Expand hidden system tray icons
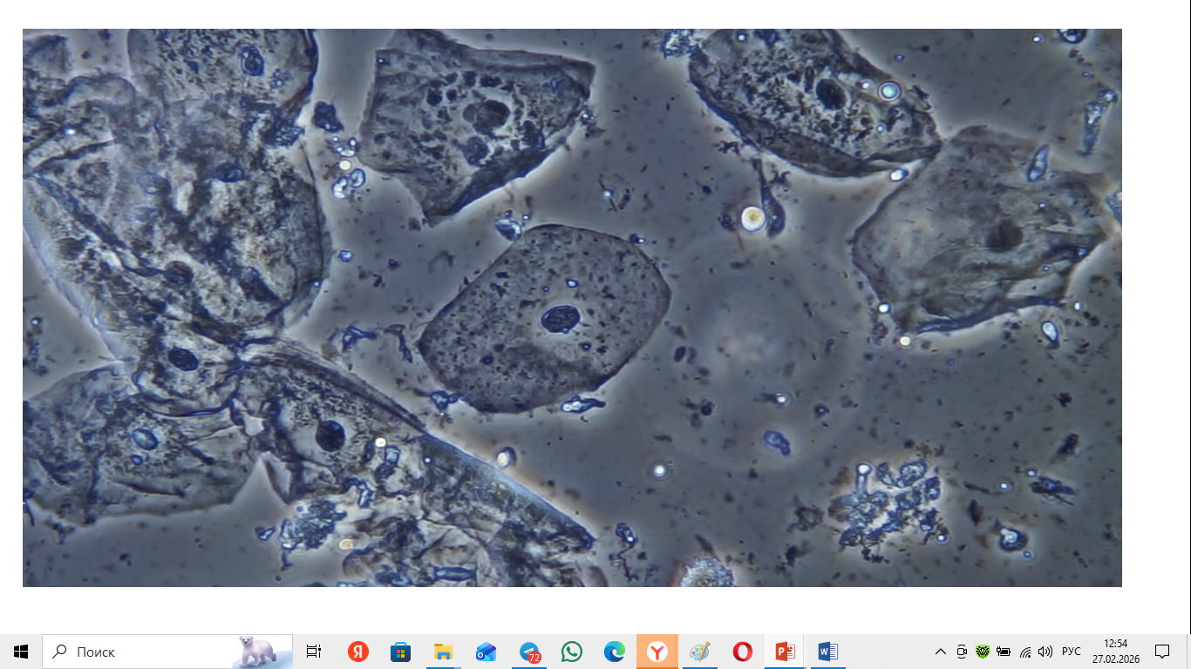 click(x=940, y=652)
